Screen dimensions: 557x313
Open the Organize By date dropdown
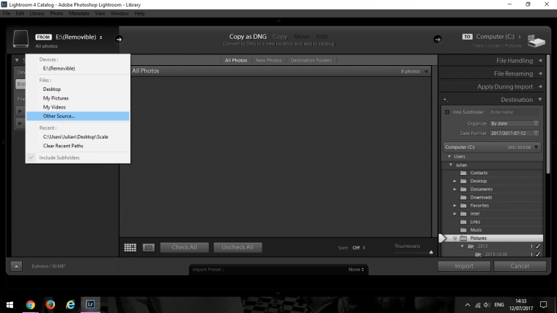[514, 123]
